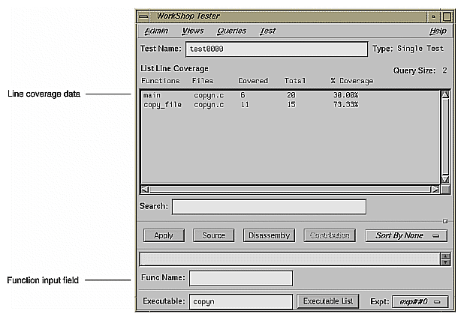The height and width of the screenshot is (320, 464).
Task: Click the Apply button
Action: 164,235
